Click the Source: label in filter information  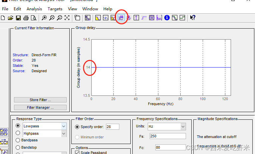coord(19,71)
